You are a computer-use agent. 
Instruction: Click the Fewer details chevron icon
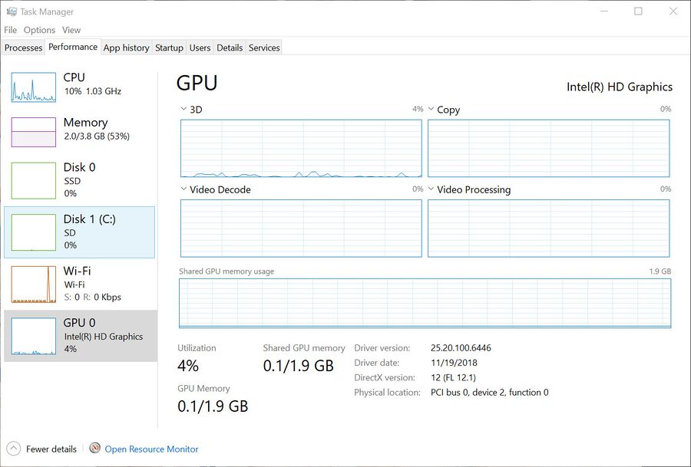(13, 449)
